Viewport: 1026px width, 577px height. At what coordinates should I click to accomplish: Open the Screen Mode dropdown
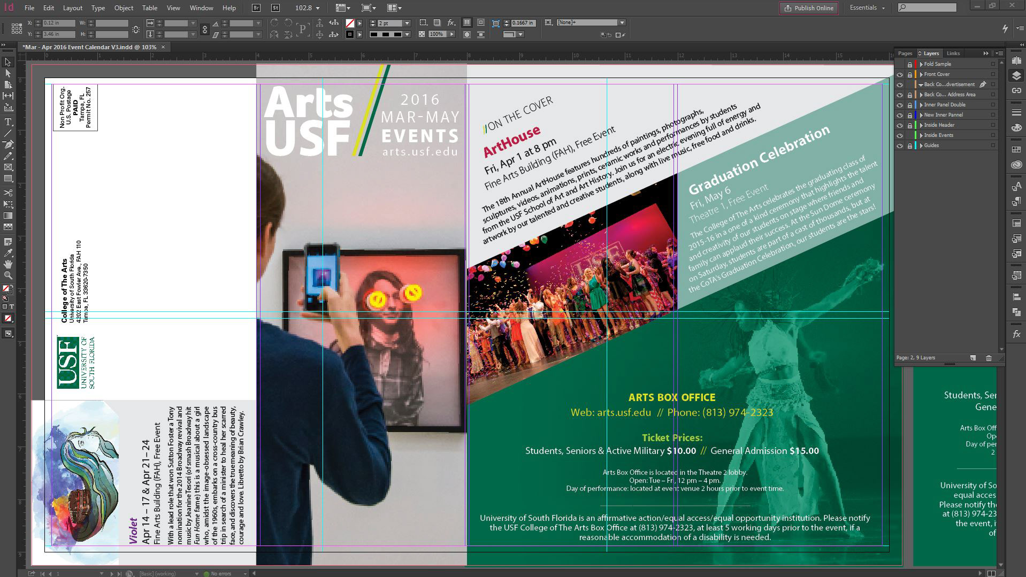click(369, 8)
